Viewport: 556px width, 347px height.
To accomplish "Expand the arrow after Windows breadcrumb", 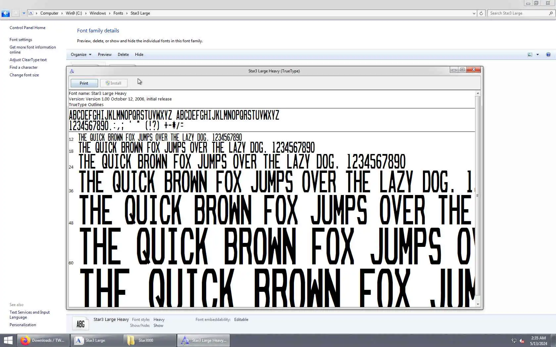I will [110, 13].
